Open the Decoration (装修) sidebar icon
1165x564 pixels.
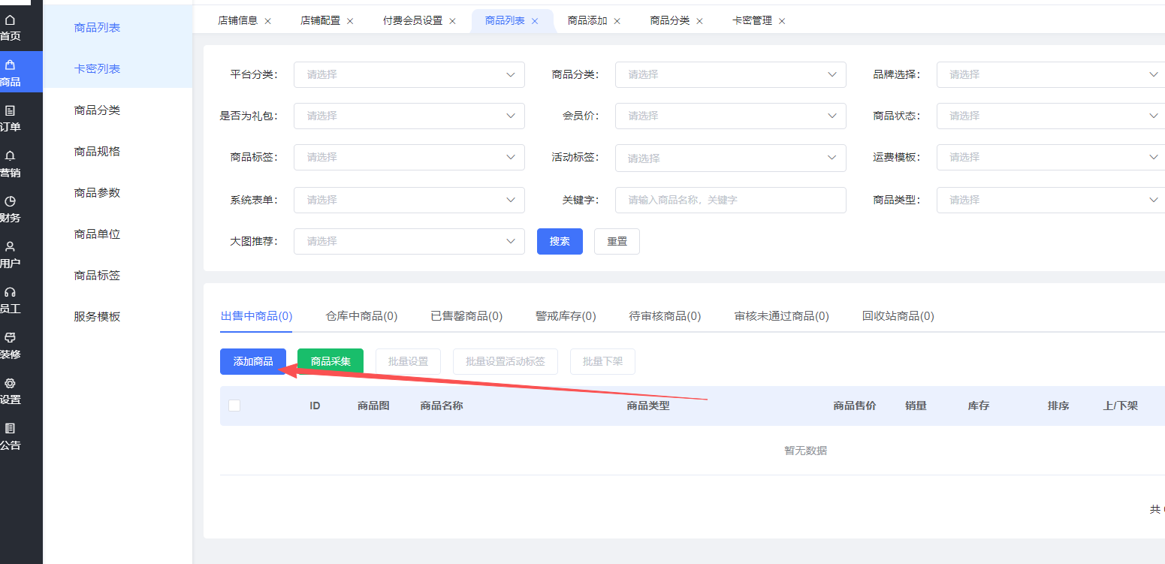[x=10, y=338]
